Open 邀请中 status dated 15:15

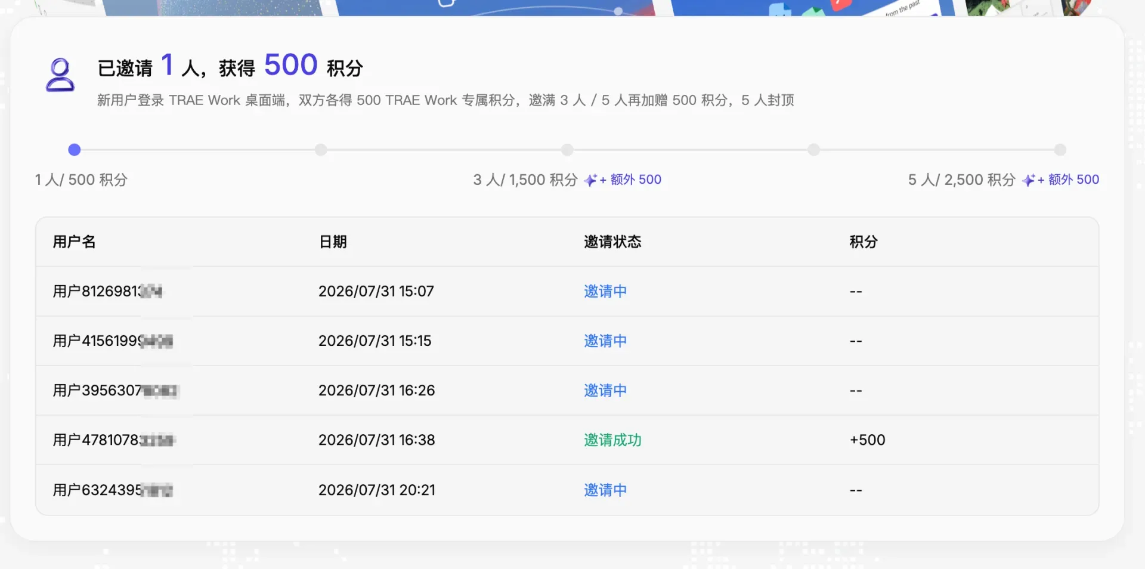605,341
